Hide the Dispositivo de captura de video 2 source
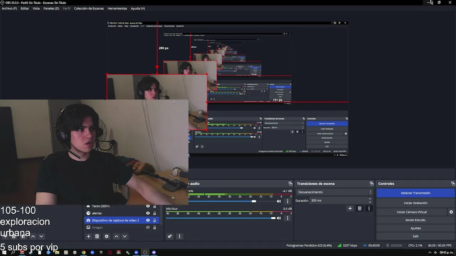 coord(148,220)
